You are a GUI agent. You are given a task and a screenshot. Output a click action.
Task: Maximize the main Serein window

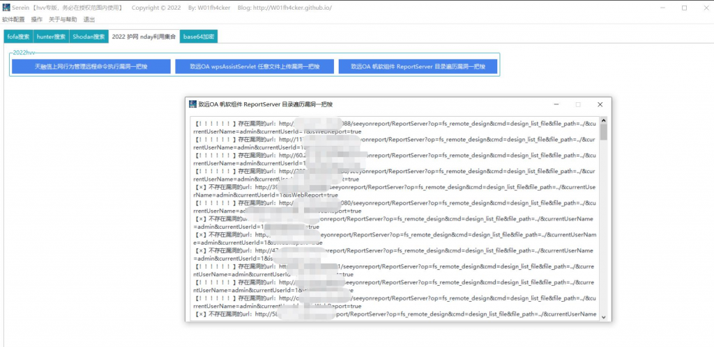point(684,8)
